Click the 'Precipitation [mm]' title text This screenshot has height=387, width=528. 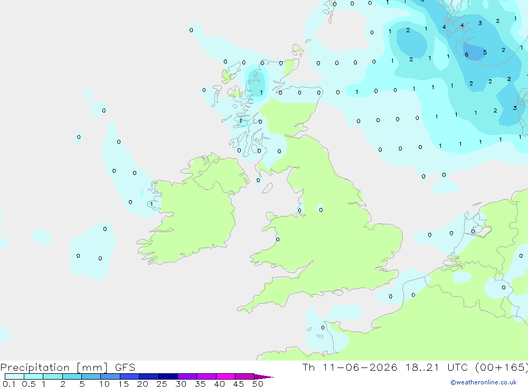(54, 367)
